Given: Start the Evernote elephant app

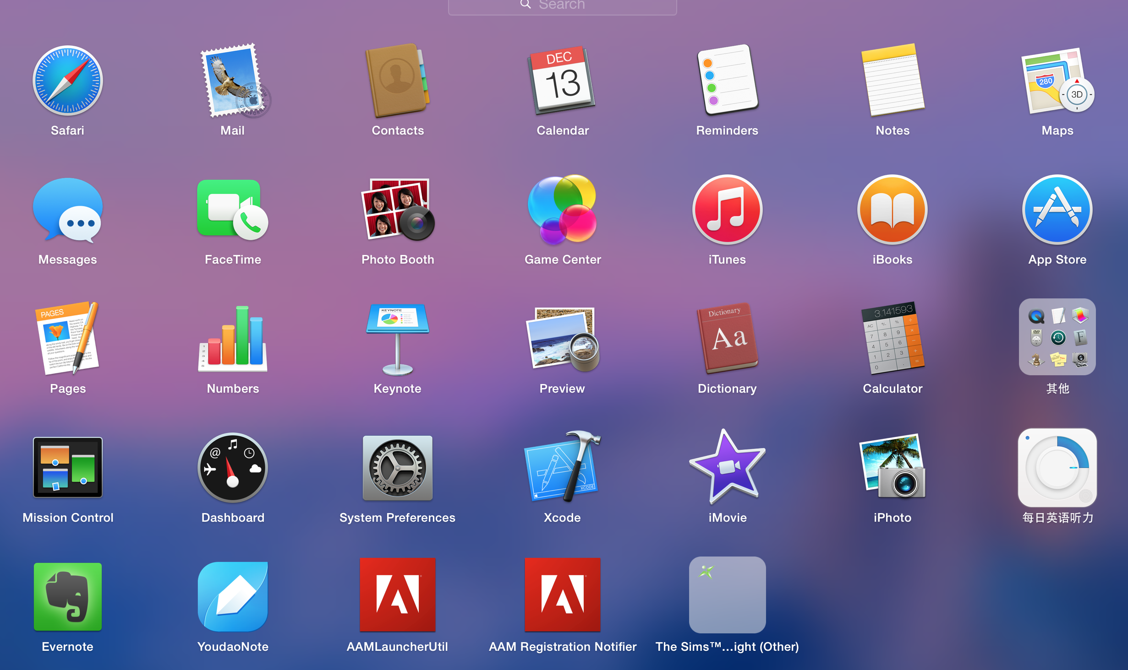Looking at the screenshot, I should click(68, 596).
